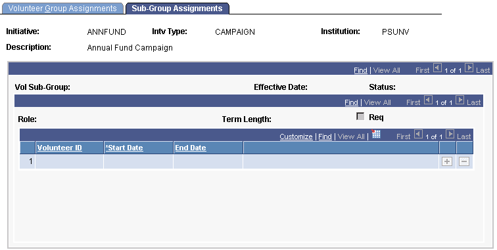Download volunteer grid to spreadsheet icon
Screen dimensions: 497x250
coord(376,134)
